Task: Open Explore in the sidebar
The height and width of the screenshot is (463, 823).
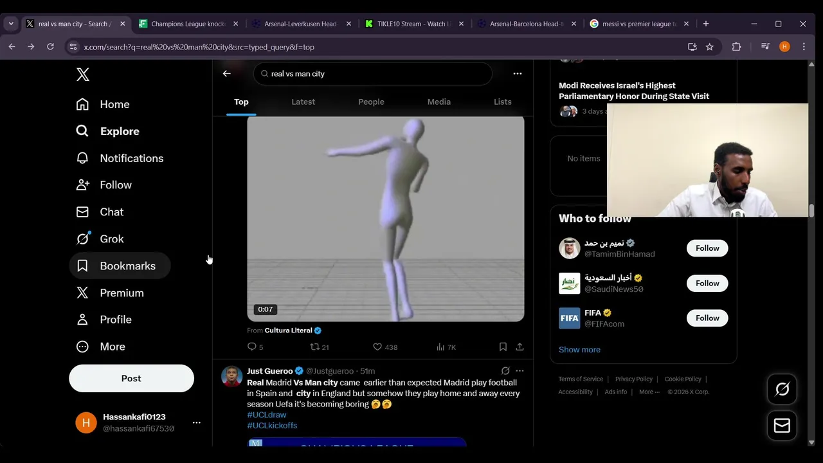Action: tap(107, 131)
